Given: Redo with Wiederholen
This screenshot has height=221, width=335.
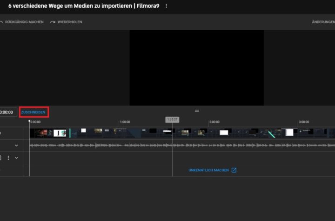Looking at the screenshot, I should point(66,22).
